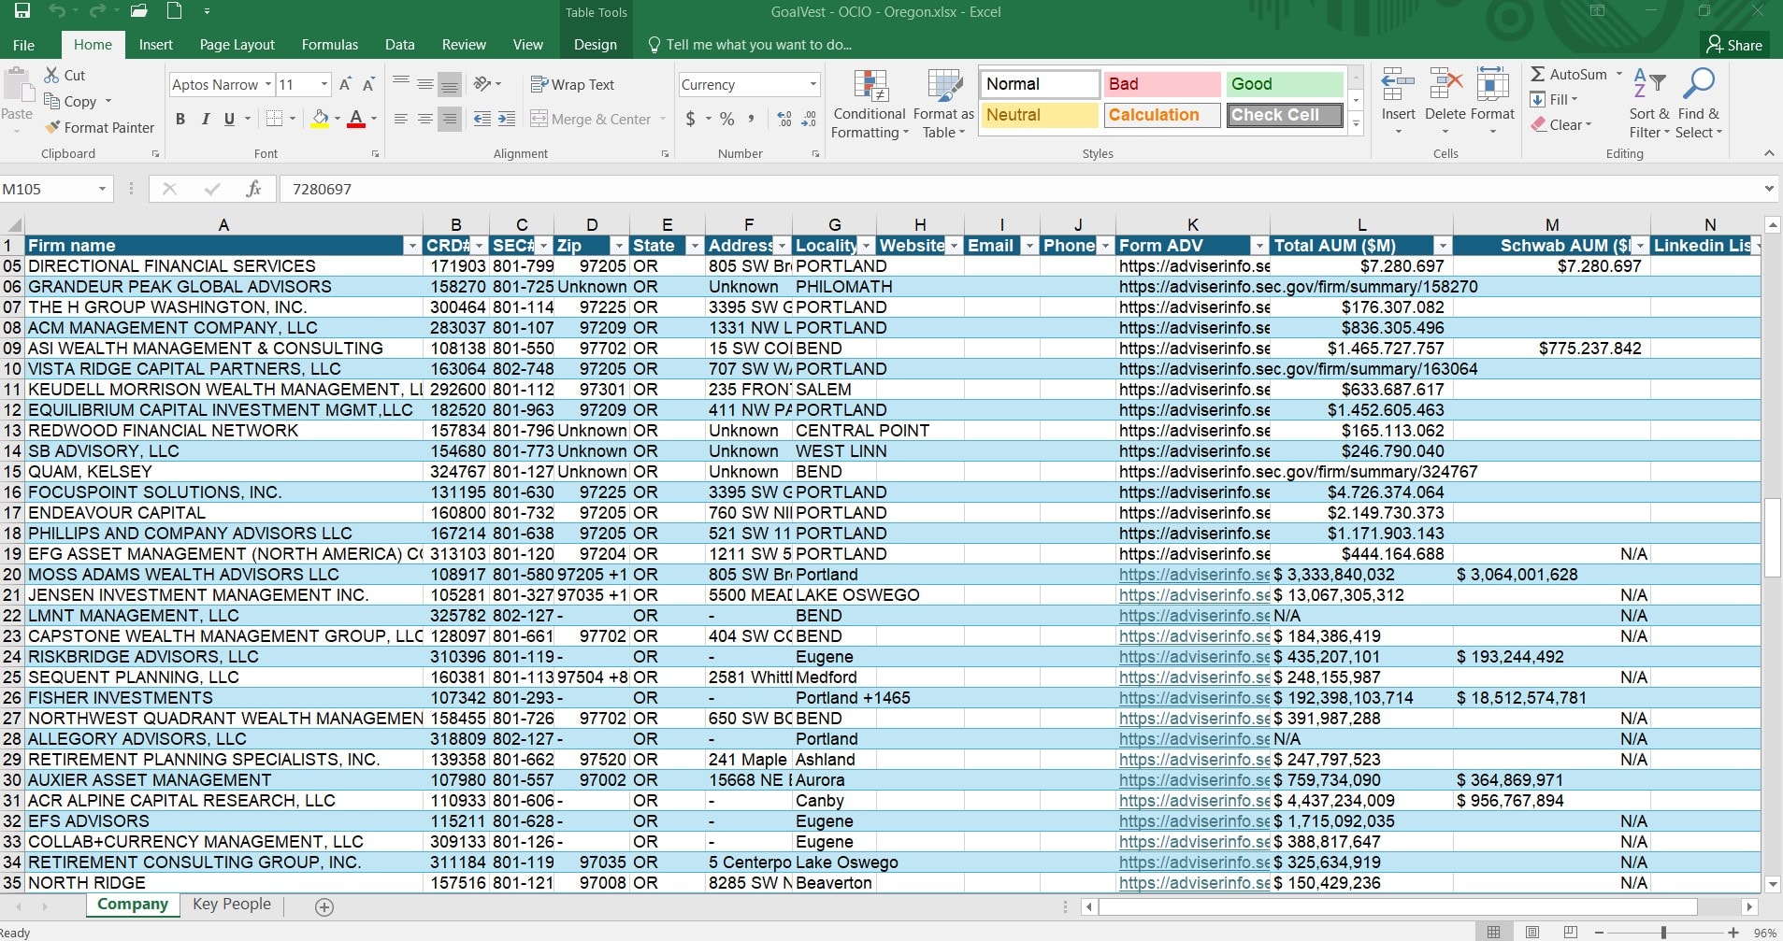Viewport: 1783px width, 941px height.
Task: Apply the Bad cell style
Action: (1162, 84)
